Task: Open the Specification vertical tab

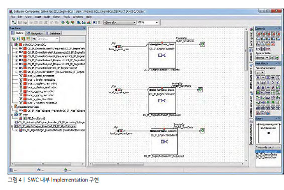Action: (251, 37)
